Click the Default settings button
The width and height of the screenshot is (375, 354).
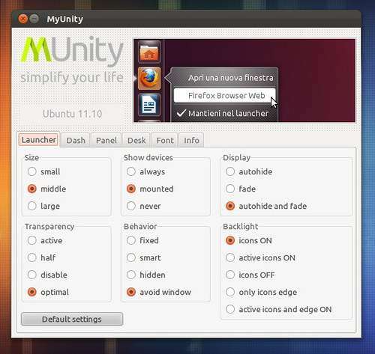pos(72,319)
